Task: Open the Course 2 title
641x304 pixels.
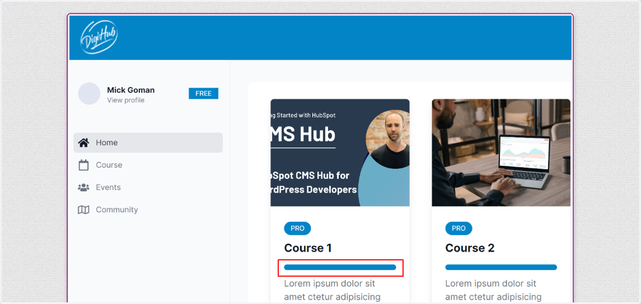Action: point(470,248)
